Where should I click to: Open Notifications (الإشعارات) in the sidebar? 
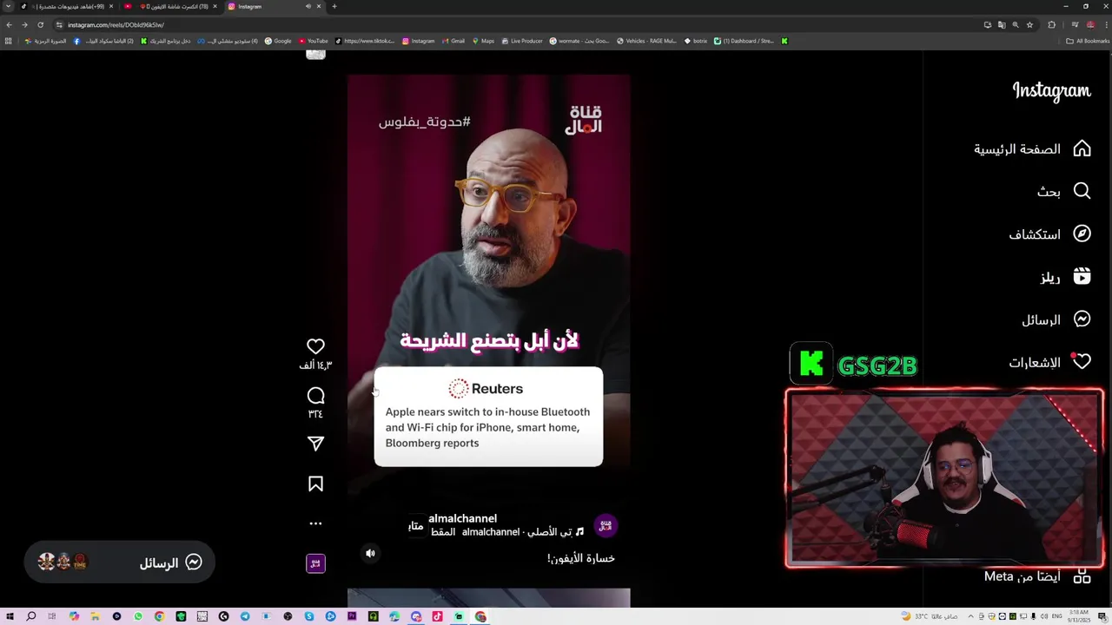[x=1049, y=362]
